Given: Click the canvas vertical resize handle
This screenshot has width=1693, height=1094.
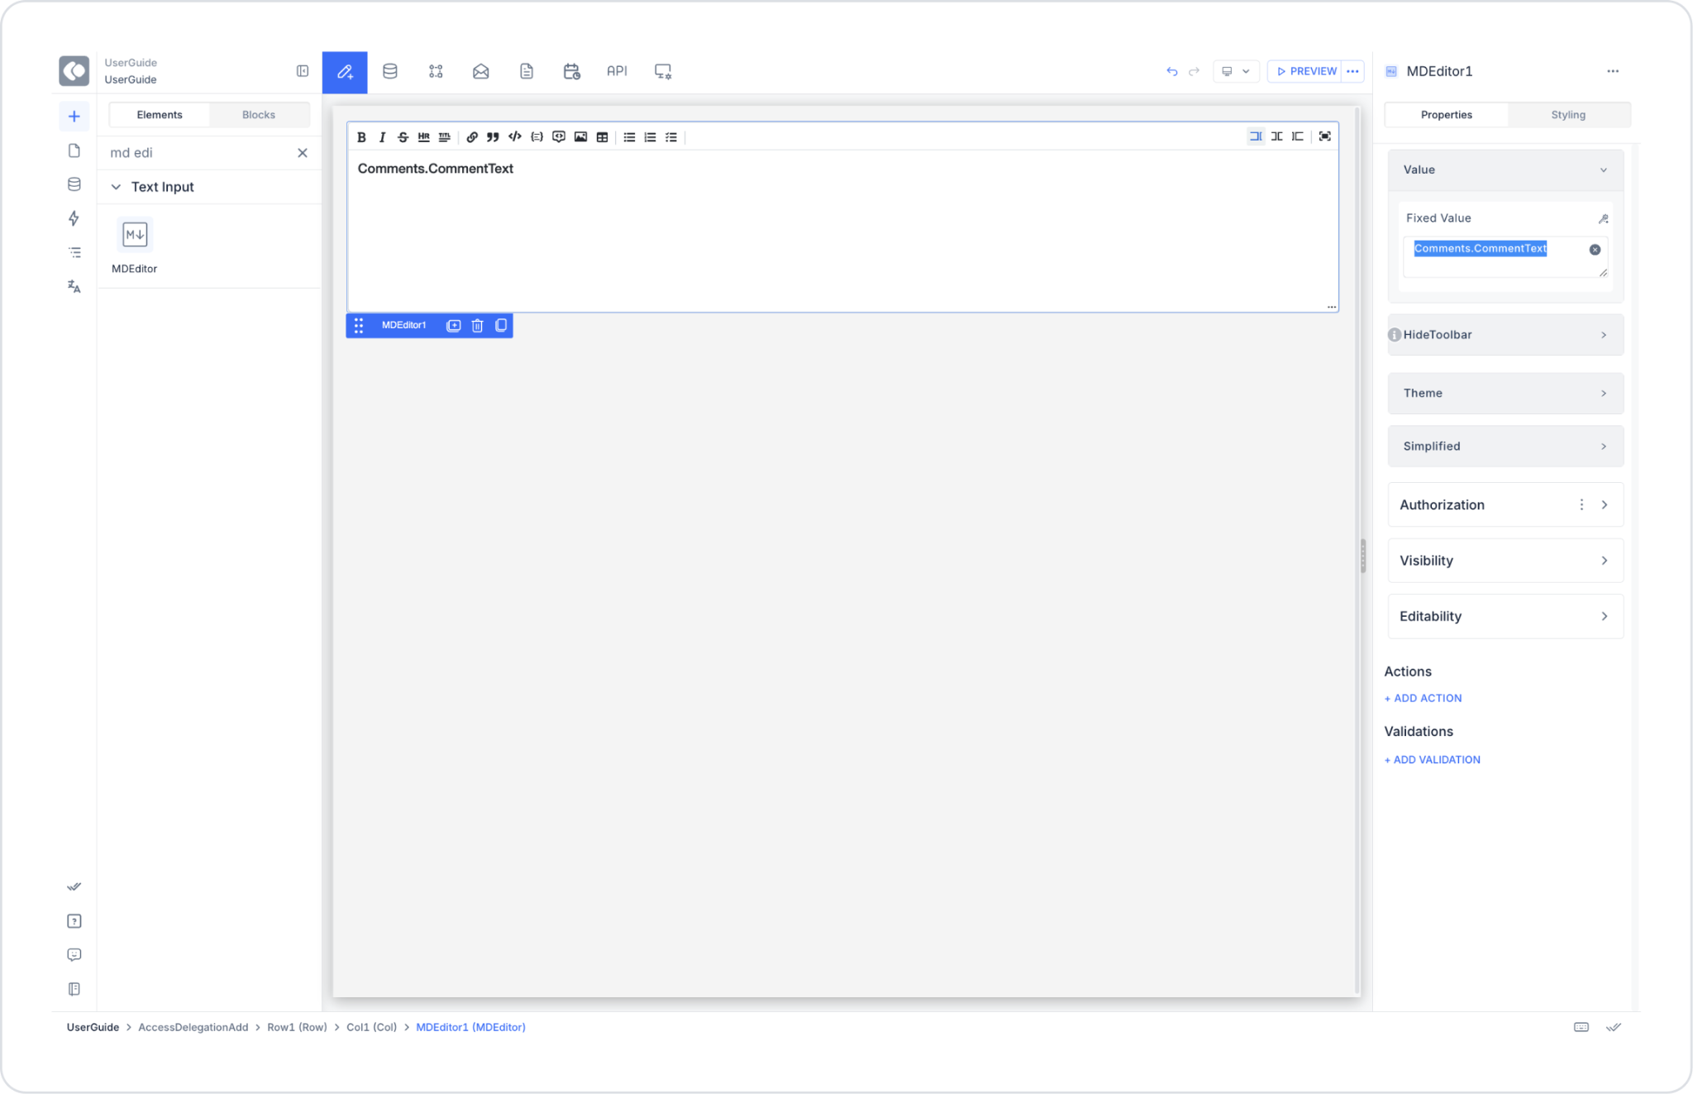Looking at the screenshot, I should 1362,556.
